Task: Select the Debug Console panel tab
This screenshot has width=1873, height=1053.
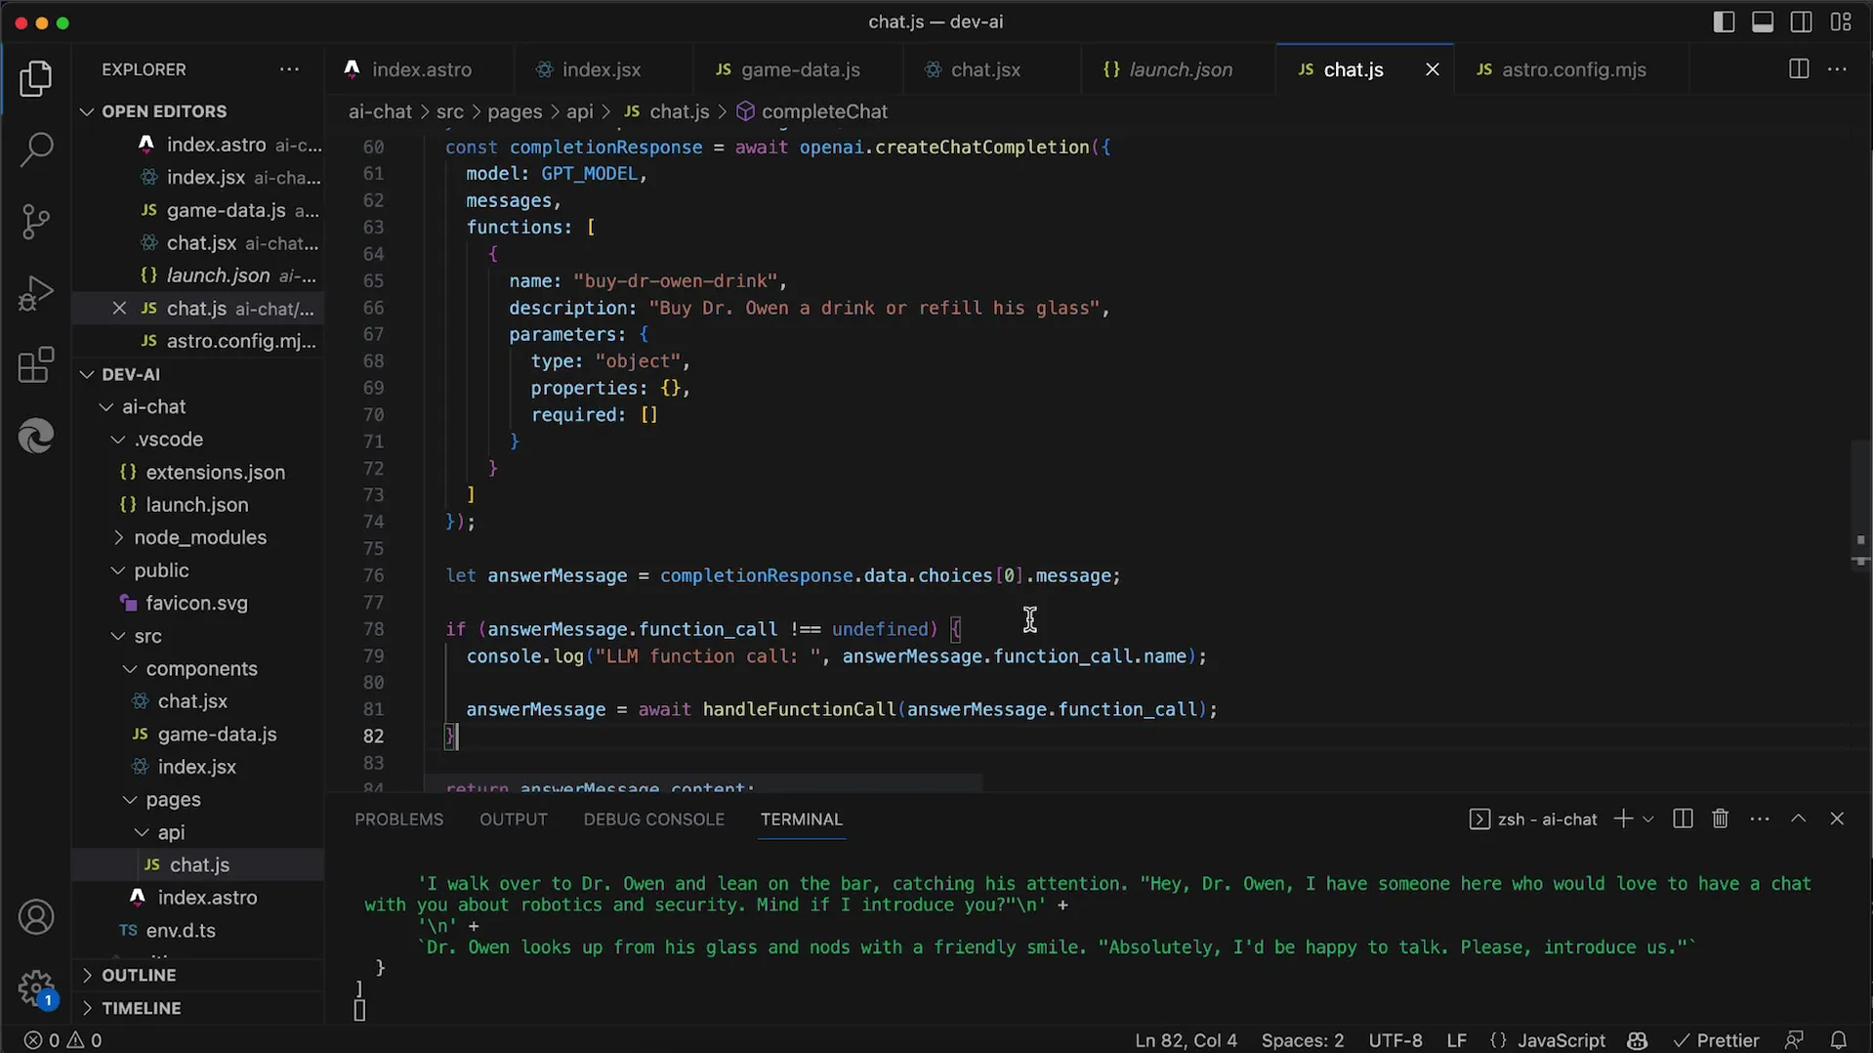Action: (653, 820)
